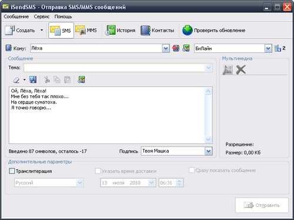The image size is (294, 220).
Task: Switch to SMS mode
Action: (61, 31)
